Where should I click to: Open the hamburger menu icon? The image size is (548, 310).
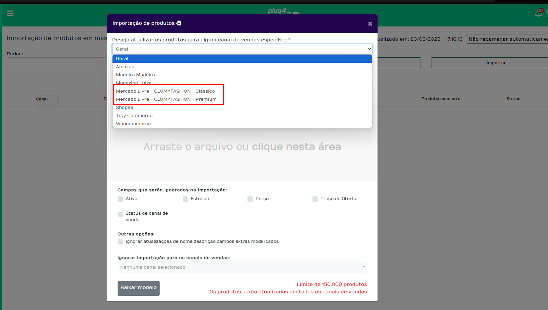10,14
